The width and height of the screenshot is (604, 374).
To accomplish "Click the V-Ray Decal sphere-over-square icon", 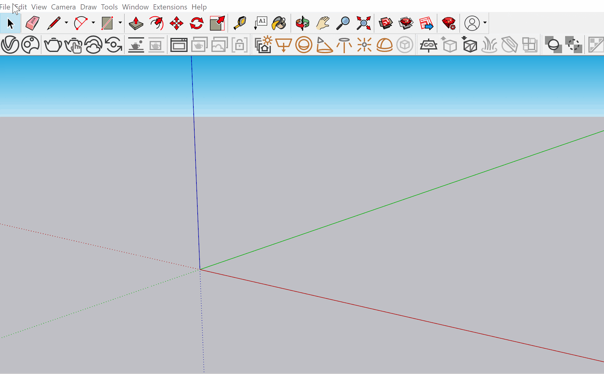I will [x=553, y=45].
